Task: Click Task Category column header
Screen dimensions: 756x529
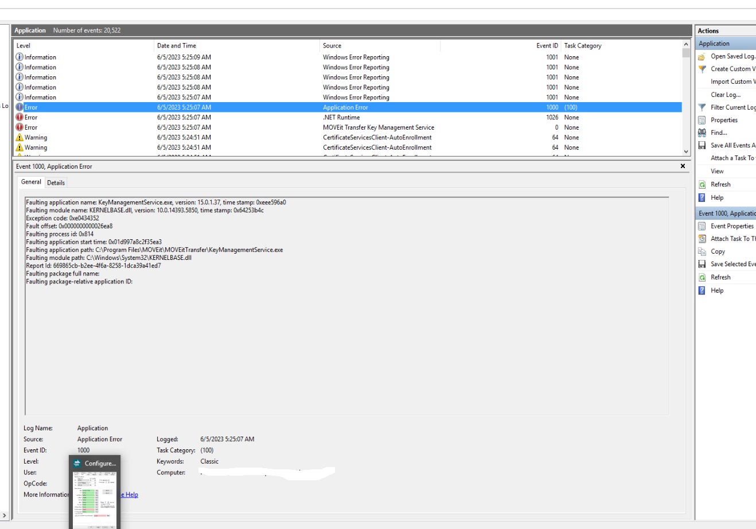Action: click(x=621, y=46)
